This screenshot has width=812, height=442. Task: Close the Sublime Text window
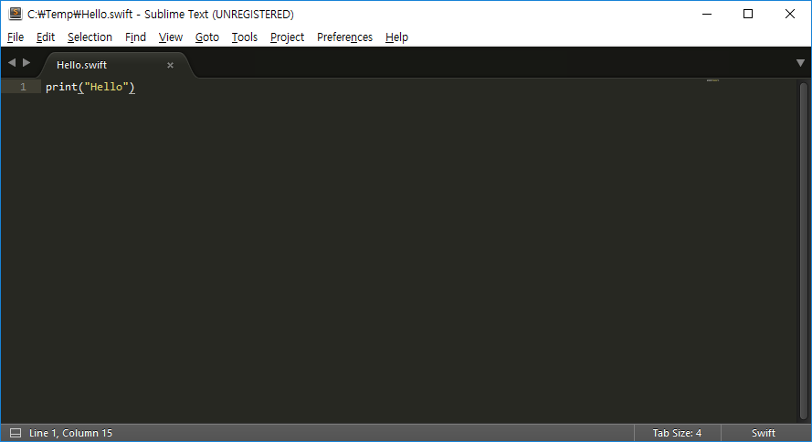(790, 14)
